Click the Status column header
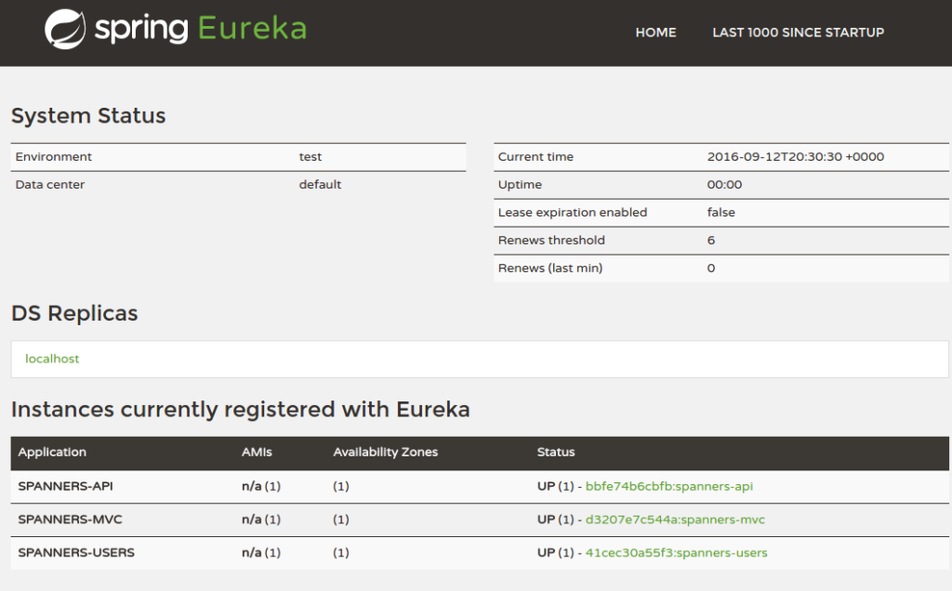Screen dimensions: 952x591 click(556, 453)
